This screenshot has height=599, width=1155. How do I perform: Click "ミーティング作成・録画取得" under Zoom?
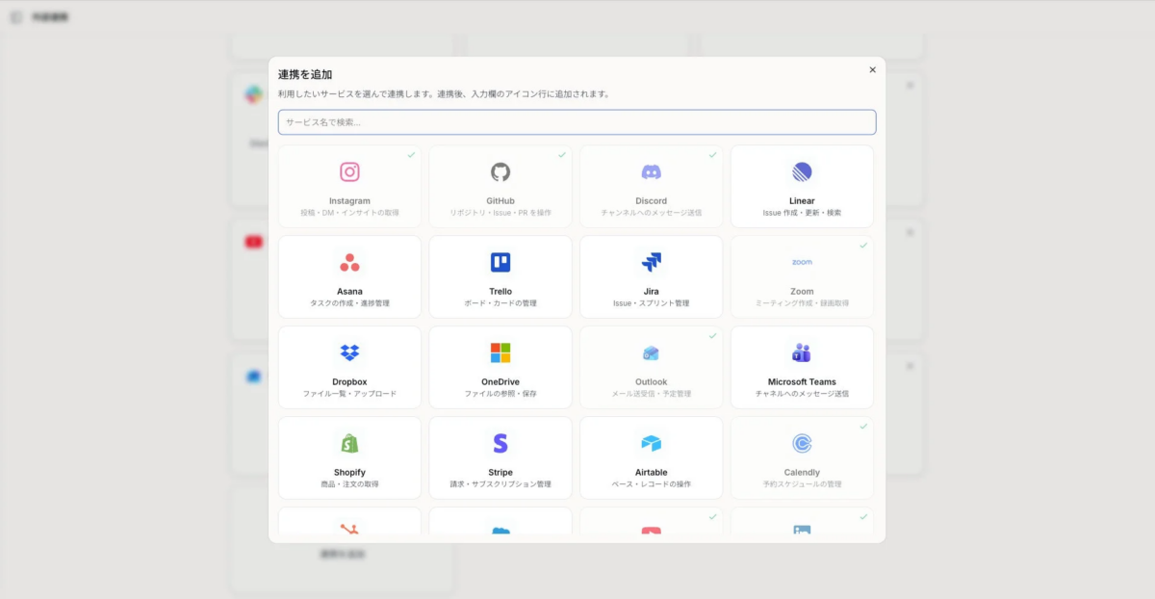click(802, 303)
